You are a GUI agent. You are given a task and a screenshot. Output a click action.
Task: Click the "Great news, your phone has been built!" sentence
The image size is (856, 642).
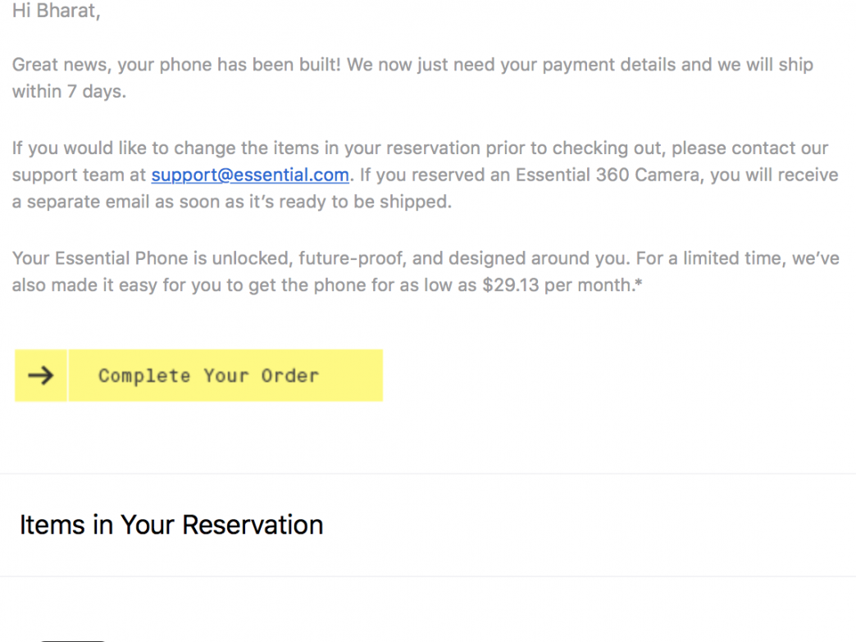(176, 65)
